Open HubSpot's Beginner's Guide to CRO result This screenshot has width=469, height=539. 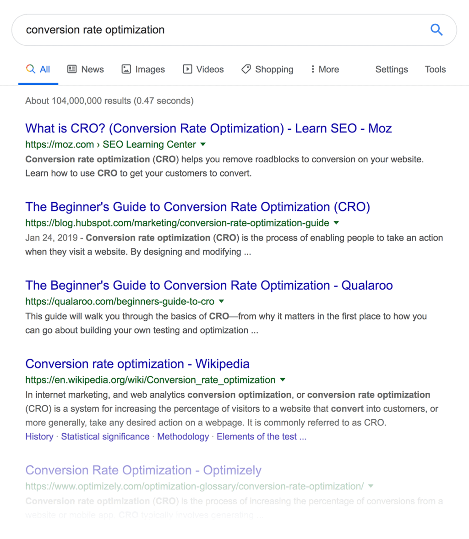[197, 207]
